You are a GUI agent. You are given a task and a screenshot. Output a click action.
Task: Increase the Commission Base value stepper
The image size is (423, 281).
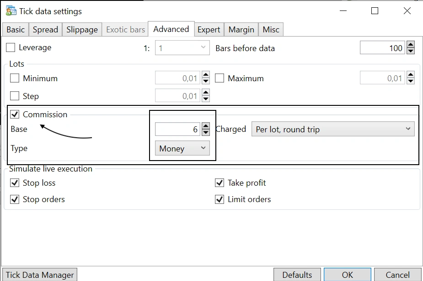(x=205, y=126)
